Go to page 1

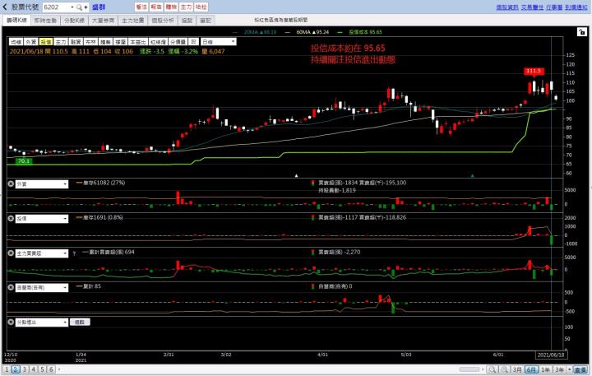(7, 369)
